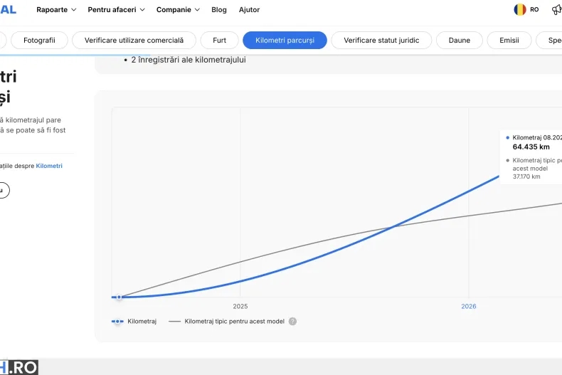Switch to the Emisii tab
The height and width of the screenshot is (375, 562).
(x=509, y=40)
